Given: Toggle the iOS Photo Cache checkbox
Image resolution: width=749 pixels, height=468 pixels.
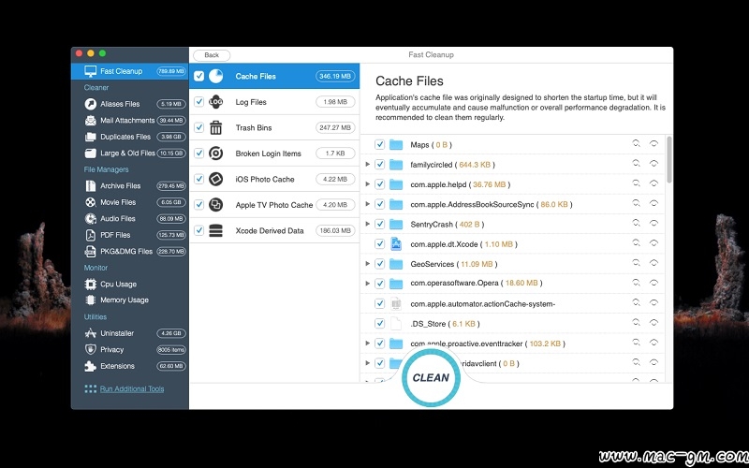Looking at the screenshot, I should [199, 179].
